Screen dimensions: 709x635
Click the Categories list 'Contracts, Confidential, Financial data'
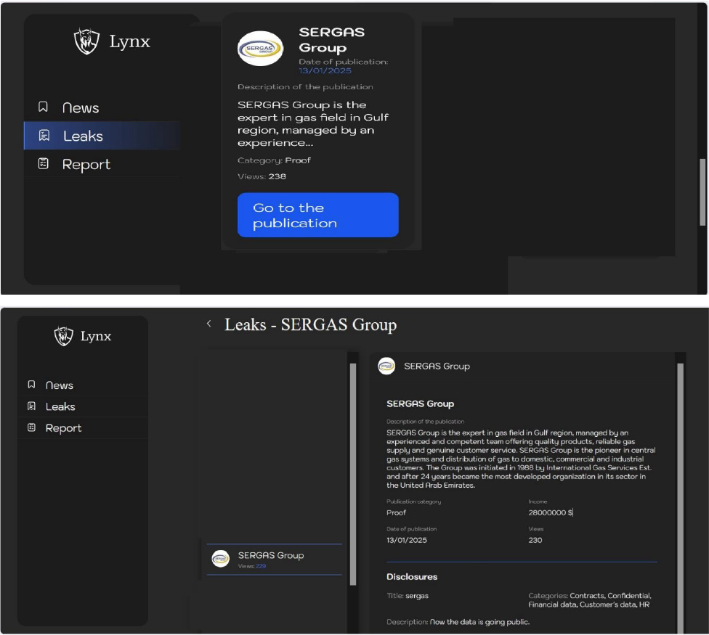(x=590, y=600)
